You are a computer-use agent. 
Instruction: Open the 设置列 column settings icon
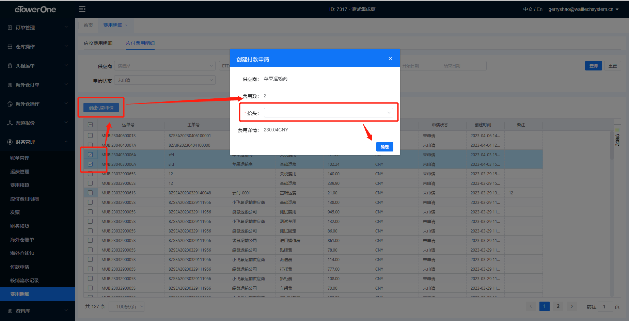pyautogui.click(x=617, y=137)
